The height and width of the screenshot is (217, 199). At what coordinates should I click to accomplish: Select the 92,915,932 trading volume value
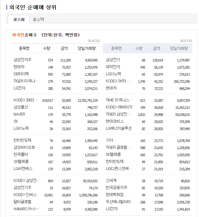click(90, 181)
